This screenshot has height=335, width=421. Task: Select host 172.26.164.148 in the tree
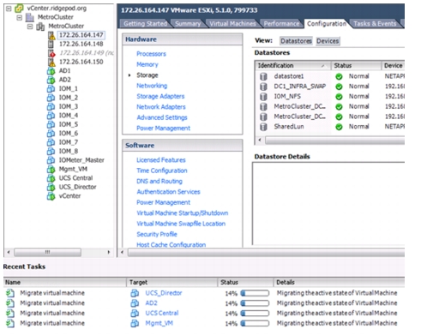tap(81, 44)
